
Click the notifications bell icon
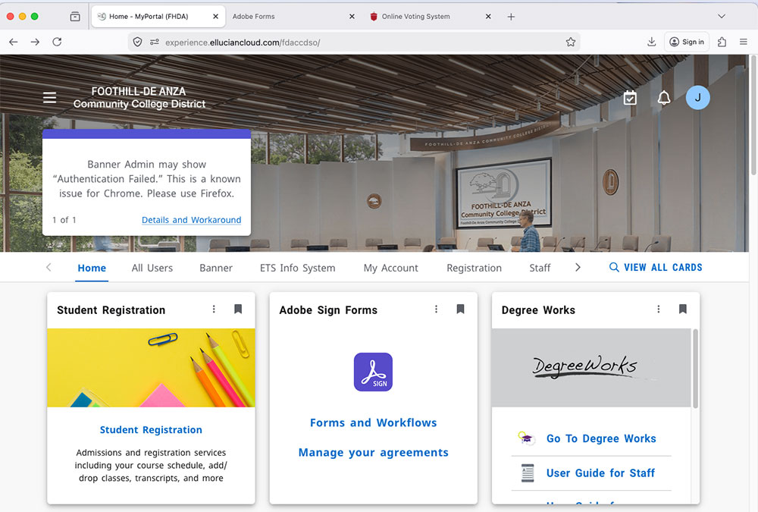click(664, 98)
